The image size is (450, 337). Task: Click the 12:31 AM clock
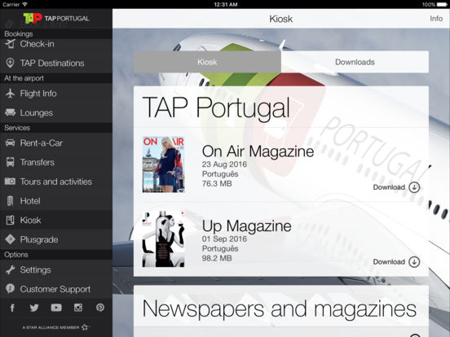click(x=225, y=4)
